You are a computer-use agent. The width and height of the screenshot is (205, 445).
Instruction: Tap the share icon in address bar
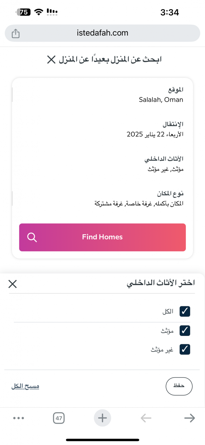(x=16, y=33)
